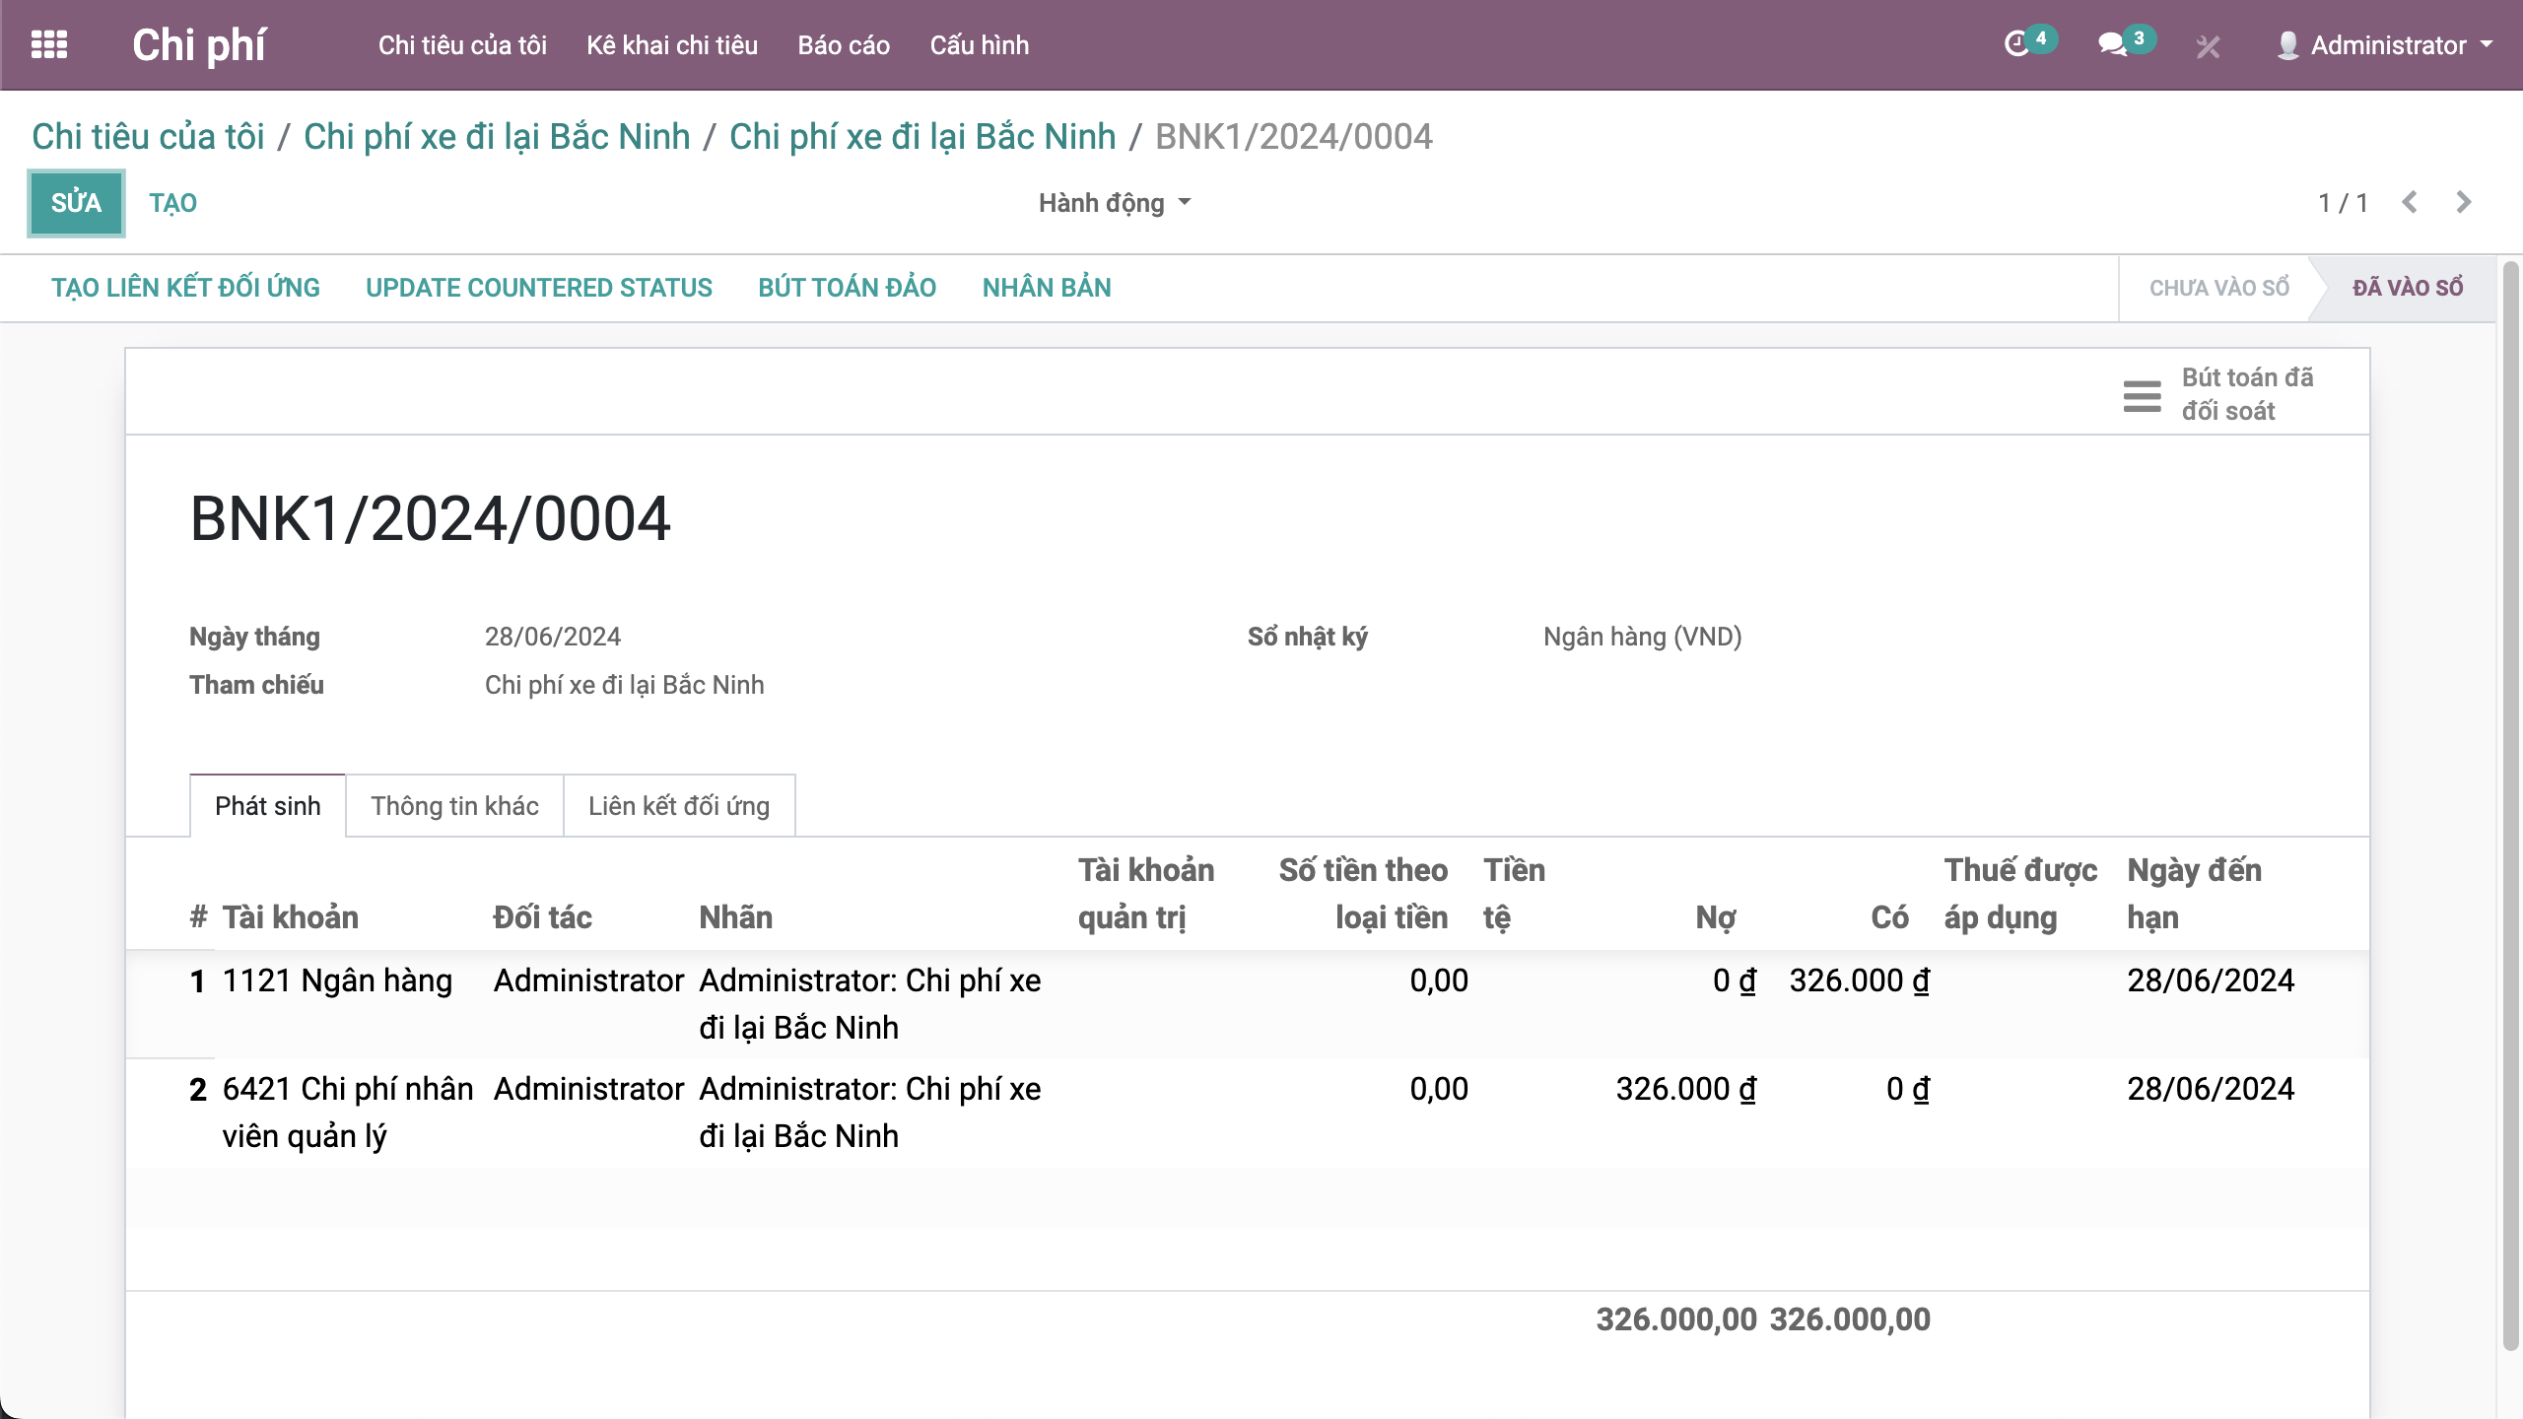Select the CHƯA VÀO SỔ status

click(2218, 288)
